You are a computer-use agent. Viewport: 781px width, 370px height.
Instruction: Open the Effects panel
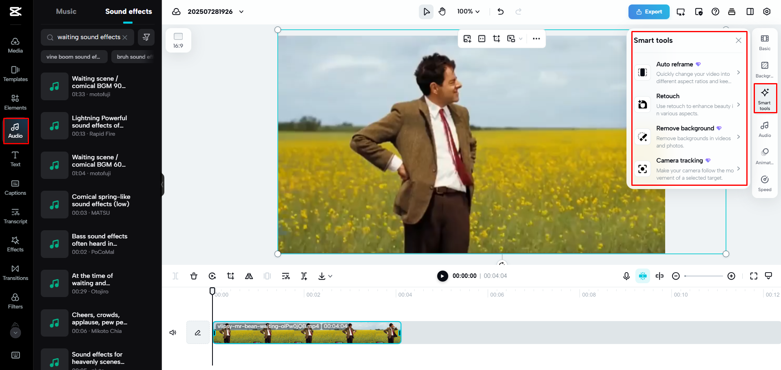tap(15, 244)
